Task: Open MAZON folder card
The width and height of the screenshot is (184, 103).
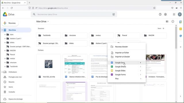Action: tap(154, 35)
